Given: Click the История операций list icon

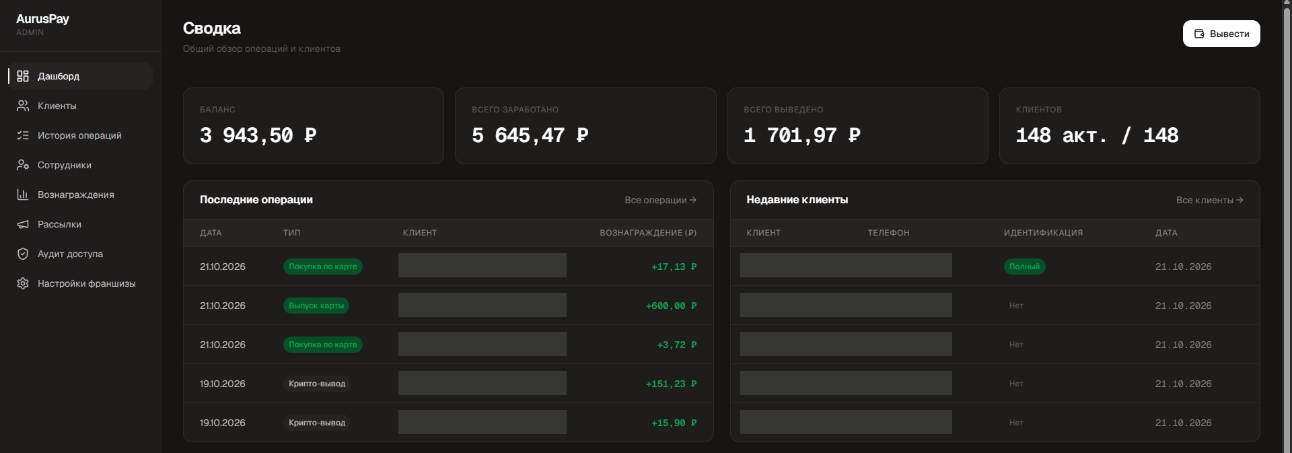Looking at the screenshot, I should (23, 135).
